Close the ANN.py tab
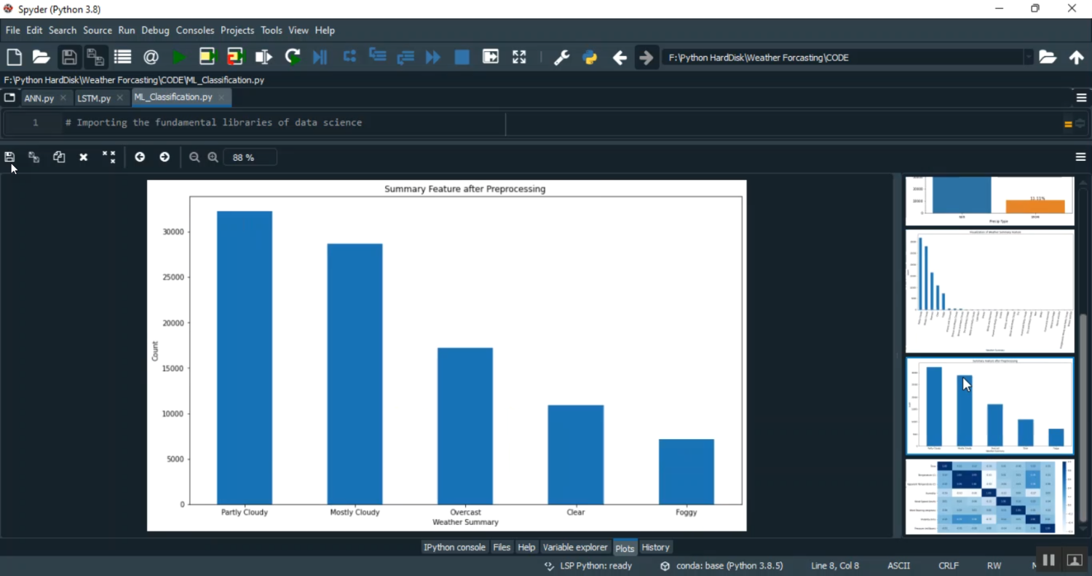The height and width of the screenshot is (576, 1092). point(64,98)
